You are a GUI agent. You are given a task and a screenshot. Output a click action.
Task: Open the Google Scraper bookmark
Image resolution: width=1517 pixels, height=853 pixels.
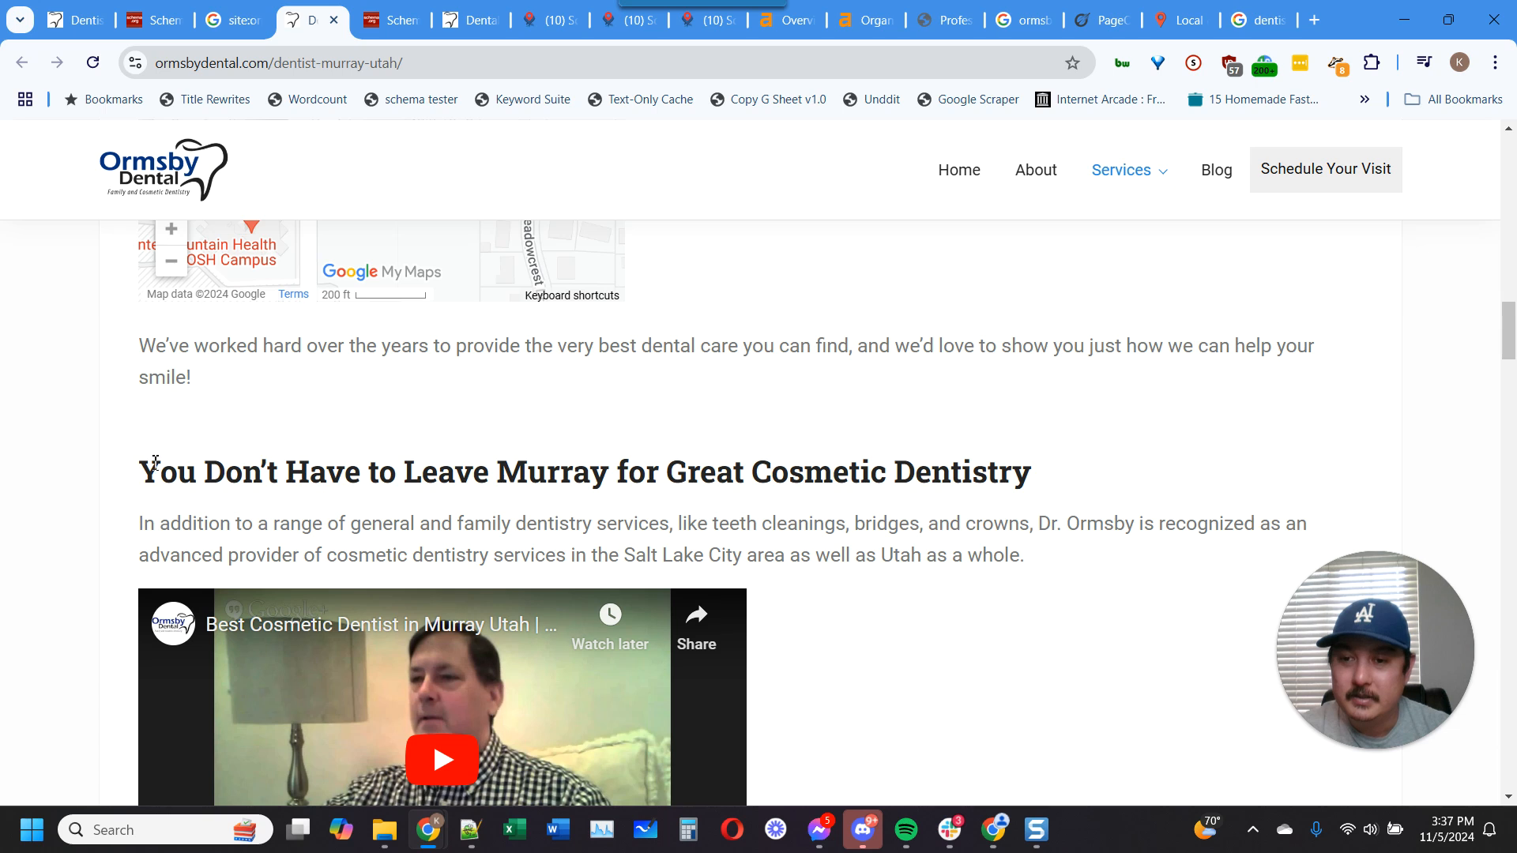coord(968,100)
